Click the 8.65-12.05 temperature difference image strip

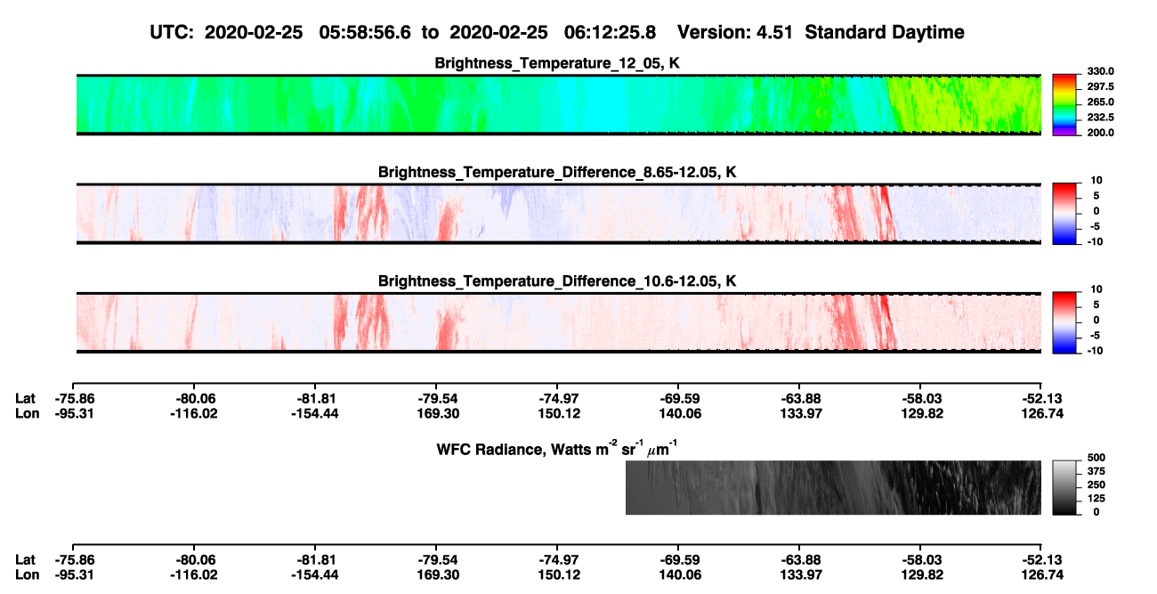(559, 213)
